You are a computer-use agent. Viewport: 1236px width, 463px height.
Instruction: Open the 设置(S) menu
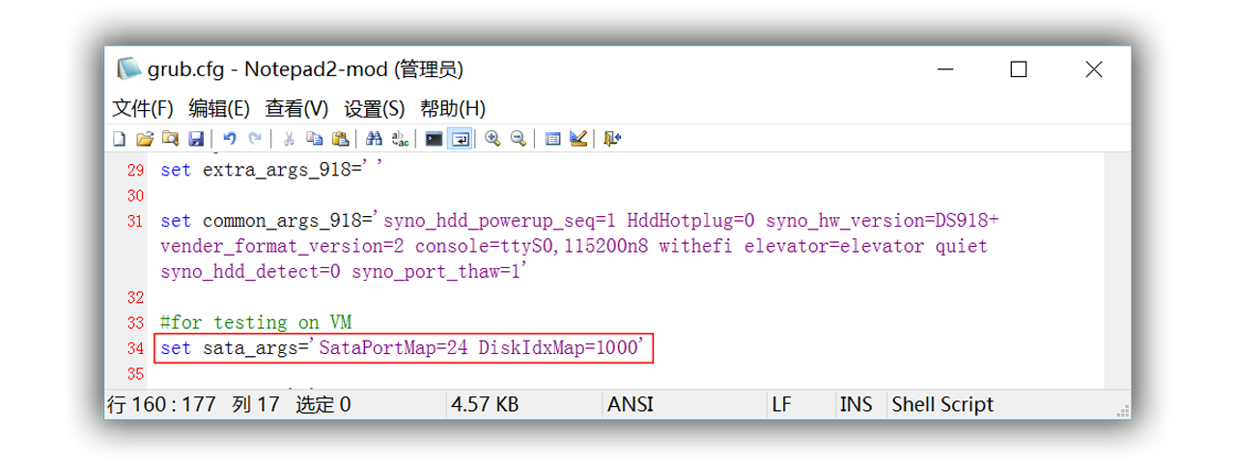(374, 108)
